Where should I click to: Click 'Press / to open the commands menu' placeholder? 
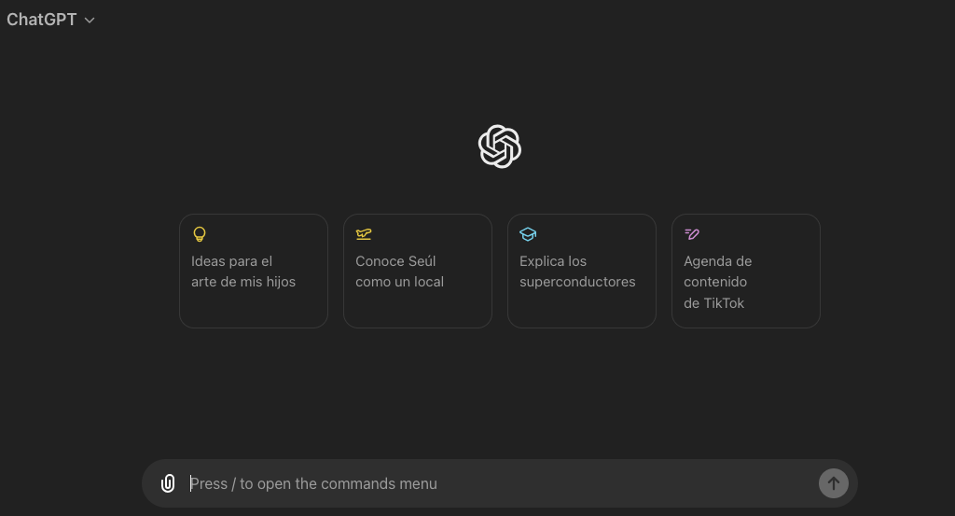[x=313, y=483]
